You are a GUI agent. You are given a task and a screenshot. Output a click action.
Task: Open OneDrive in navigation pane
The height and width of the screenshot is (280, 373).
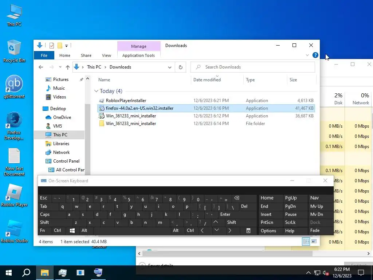[62, 117]
